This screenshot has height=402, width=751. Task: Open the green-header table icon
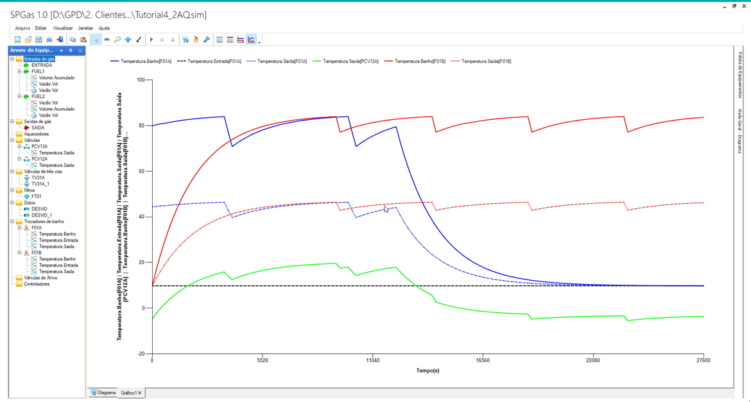point(220,40)
